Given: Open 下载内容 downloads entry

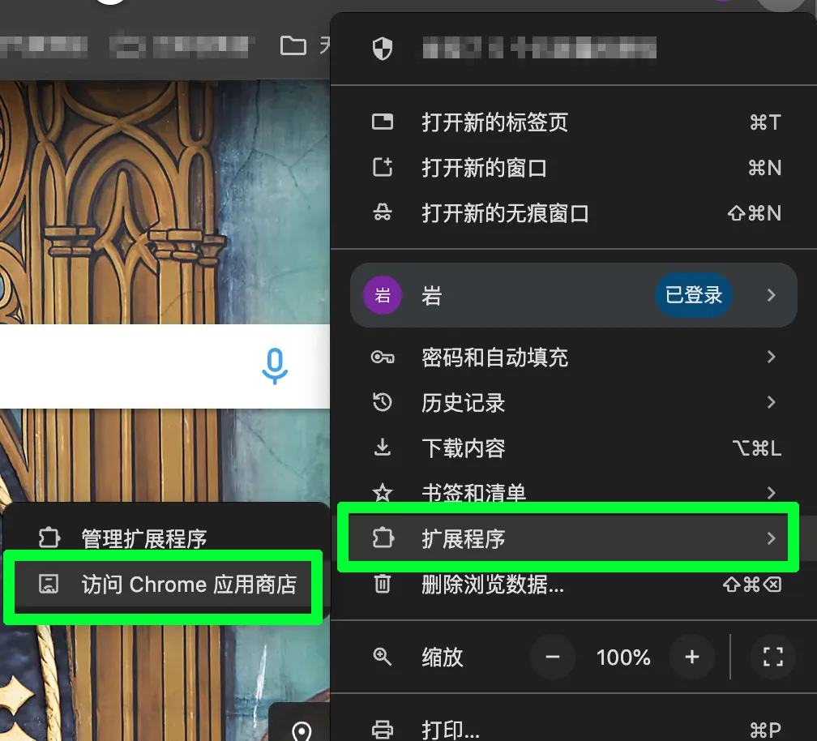Looking at the screenshot, I should click(573, 448).
